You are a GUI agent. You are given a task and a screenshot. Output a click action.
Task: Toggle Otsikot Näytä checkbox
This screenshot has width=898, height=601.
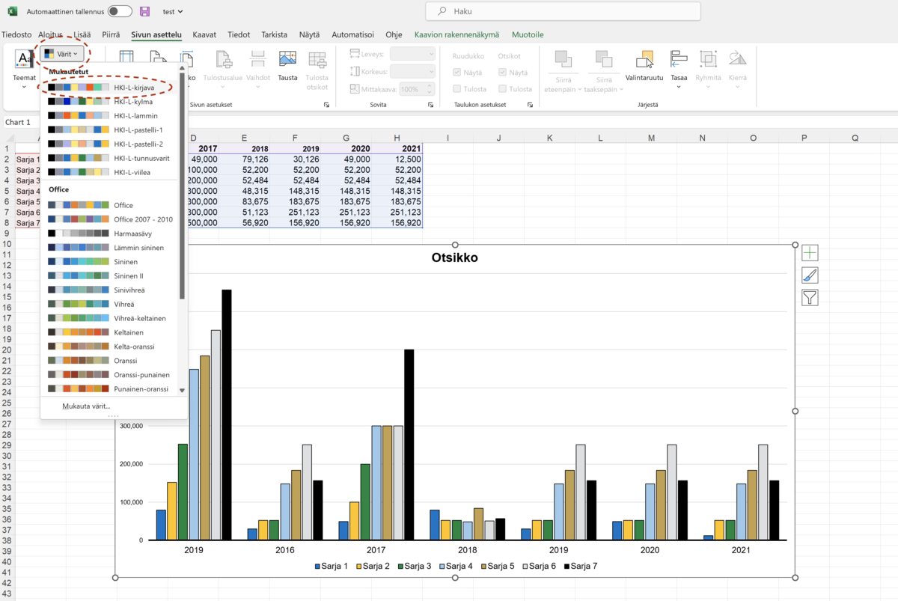[502, 73]
